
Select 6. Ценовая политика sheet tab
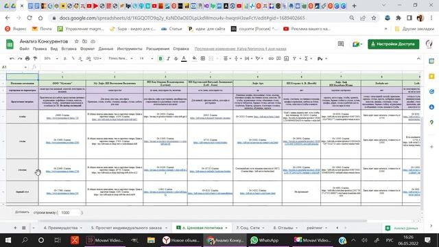[x=202, y=228]
